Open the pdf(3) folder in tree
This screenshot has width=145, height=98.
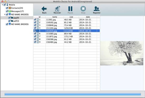point(16,21)
